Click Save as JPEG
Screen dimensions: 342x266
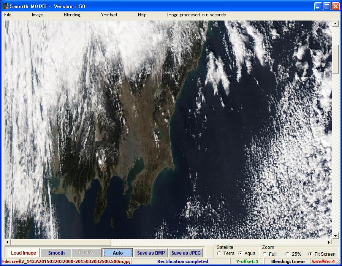tap(186, 253)
